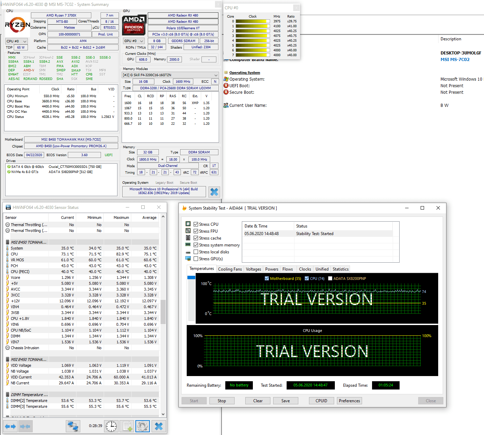This screenshot has width=484, height=435.
Task: Click the Stop button in AIDA64
Action: click(222, 401)
